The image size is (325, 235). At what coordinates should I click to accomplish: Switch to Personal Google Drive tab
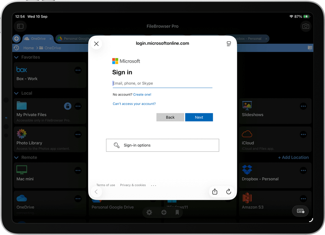point(73,39)
